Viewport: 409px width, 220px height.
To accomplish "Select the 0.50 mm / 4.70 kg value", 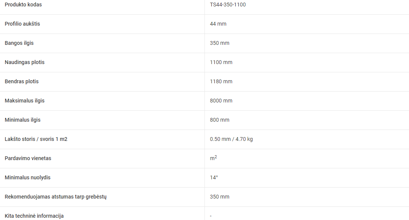I will pyautogui.click(x=231, y=139).
